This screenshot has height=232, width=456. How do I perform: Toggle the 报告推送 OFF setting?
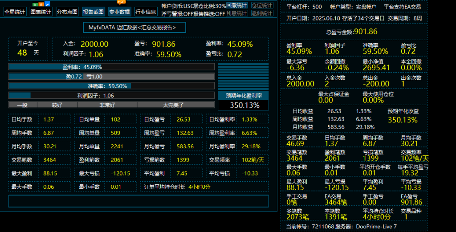pos(208,14)
